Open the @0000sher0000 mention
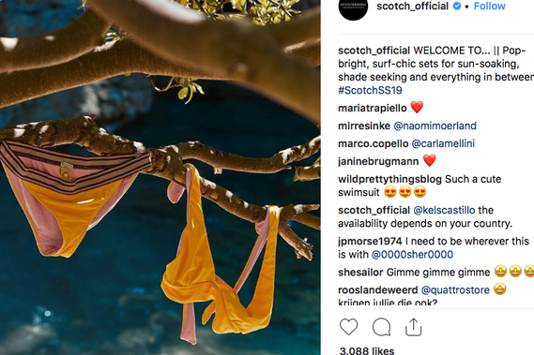Viewport: 534px width, 355px height. click(412, 255)
